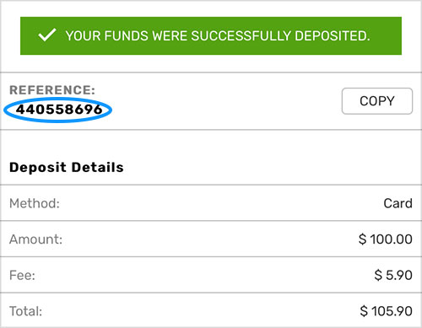Click the Card method value
This screenshot has height=328, width=422.
click(398, 203)
